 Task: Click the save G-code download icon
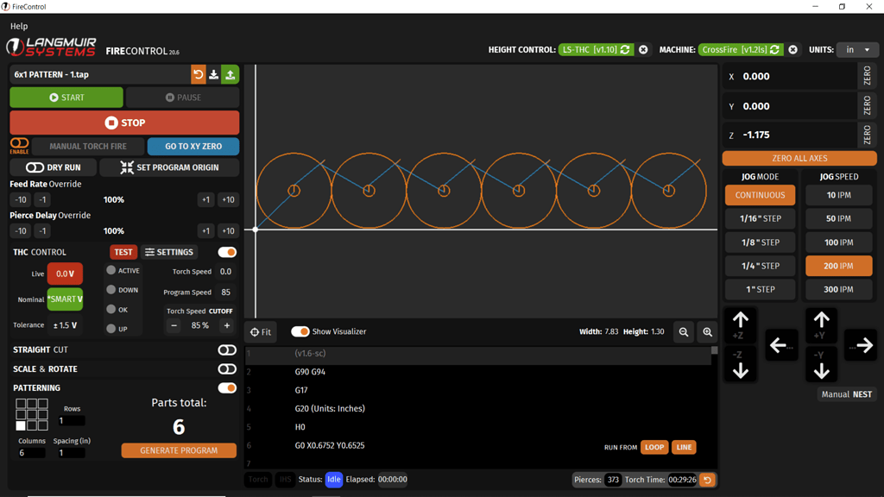[x=213, y=75]
